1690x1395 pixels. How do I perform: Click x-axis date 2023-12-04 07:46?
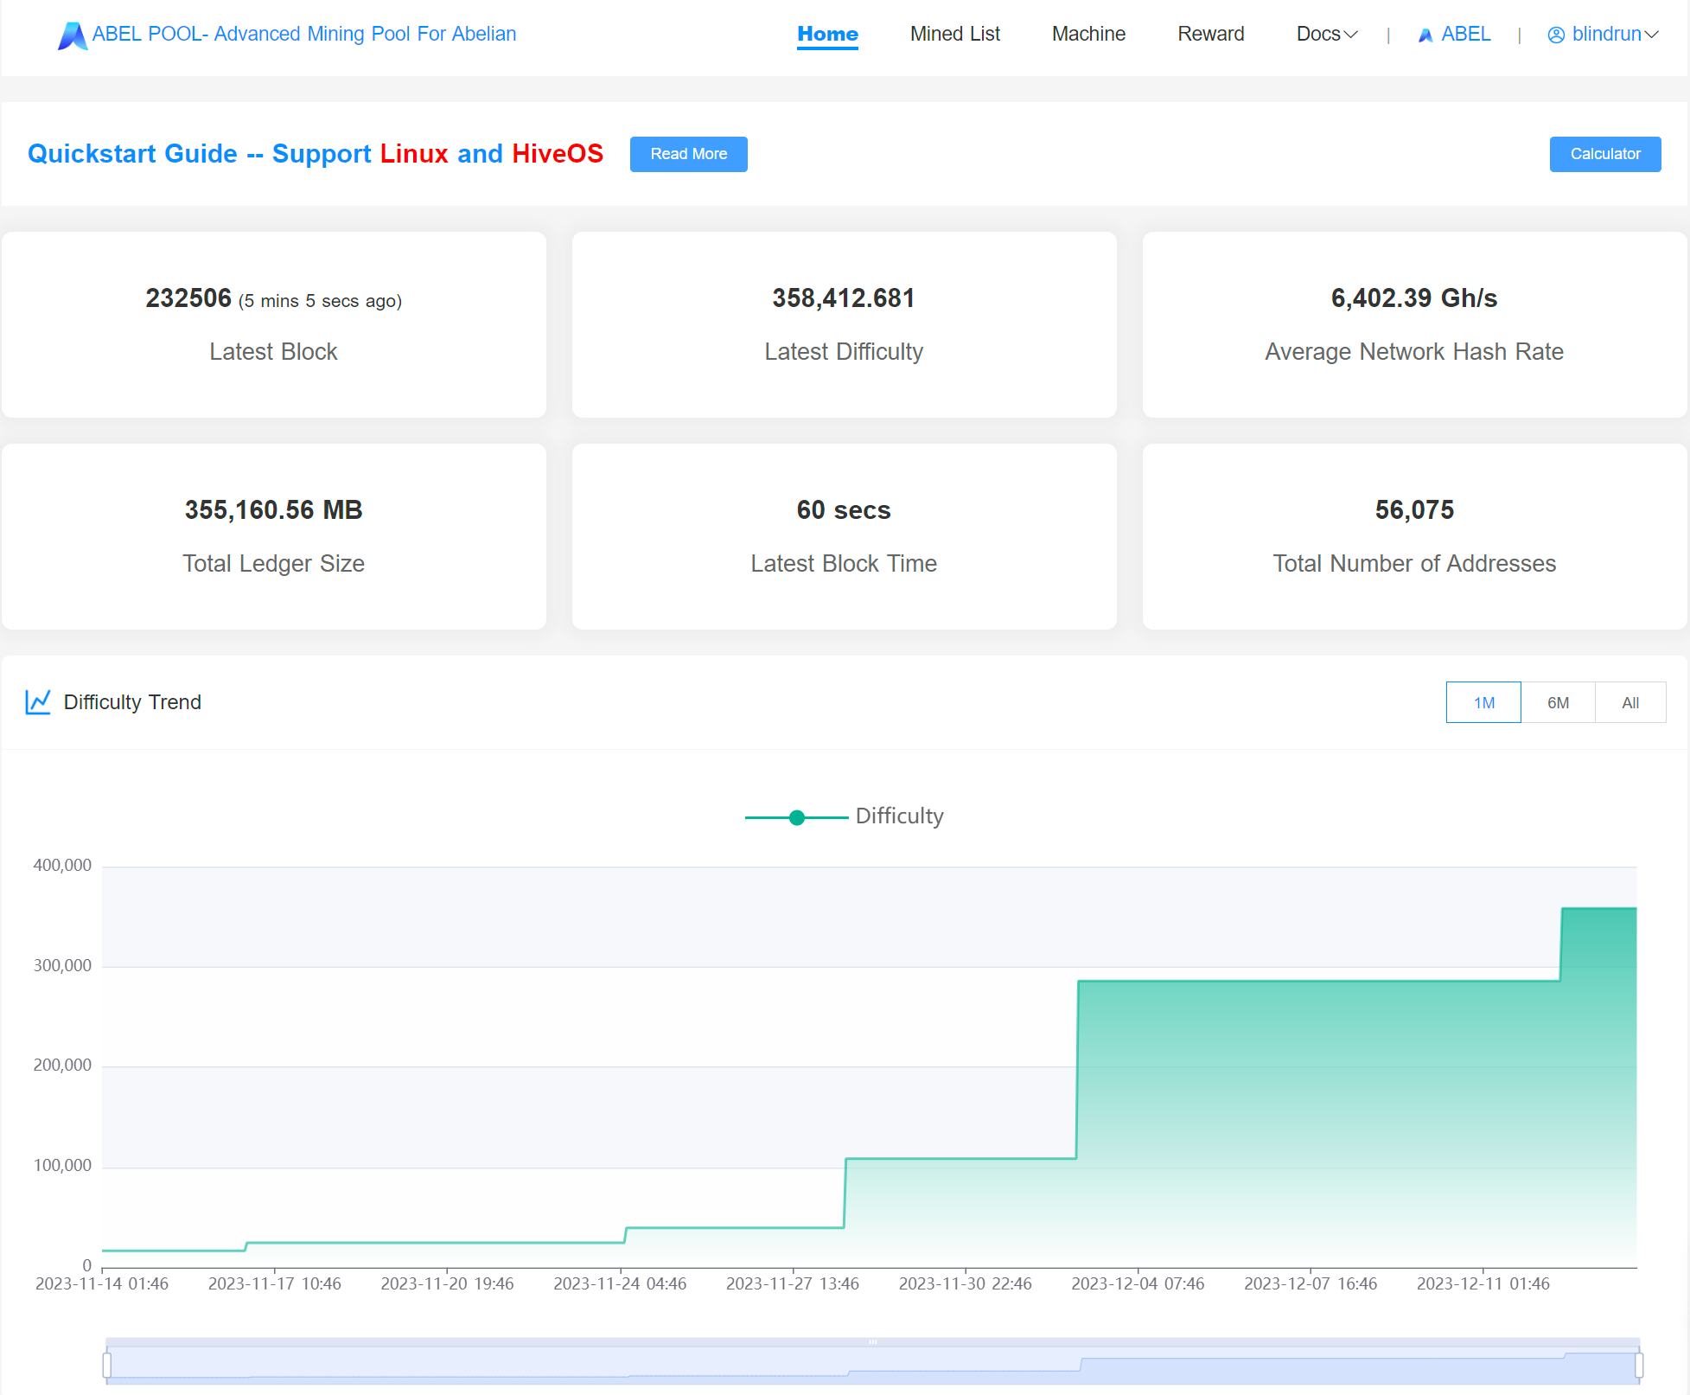pyautogui.click(x=1138, y=1284)
